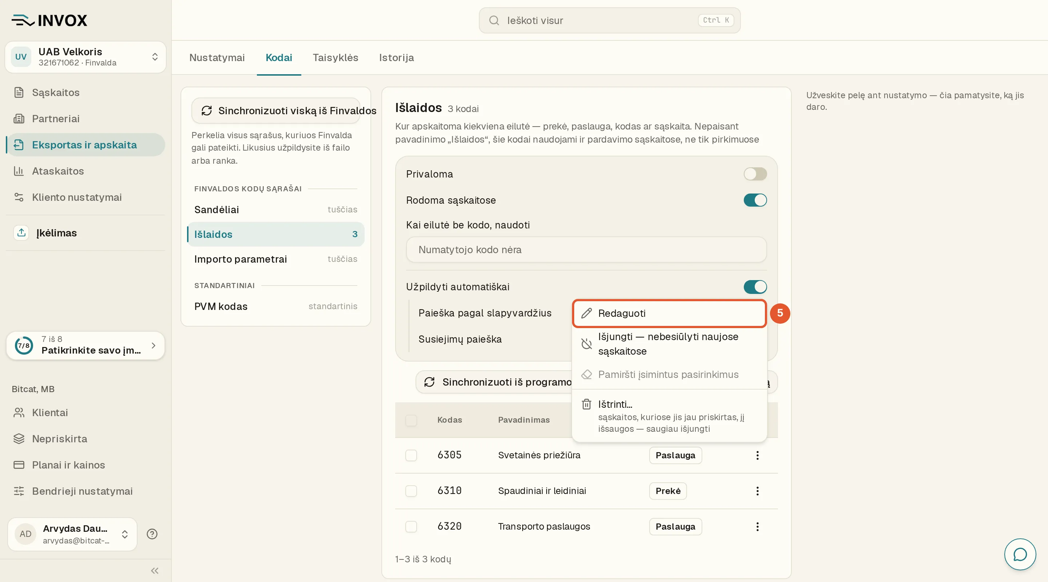Open the chat support bubble
1048x582 pixels.
1020,554
